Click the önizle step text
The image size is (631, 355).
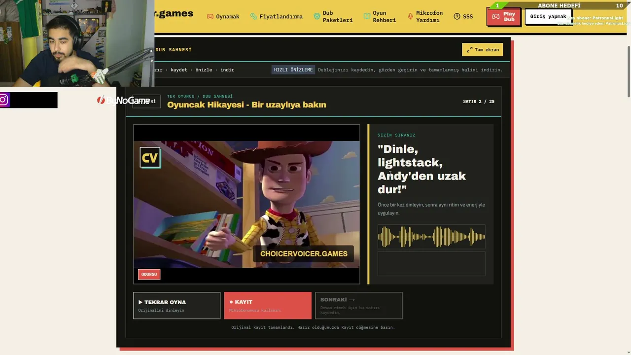(204, 70)
